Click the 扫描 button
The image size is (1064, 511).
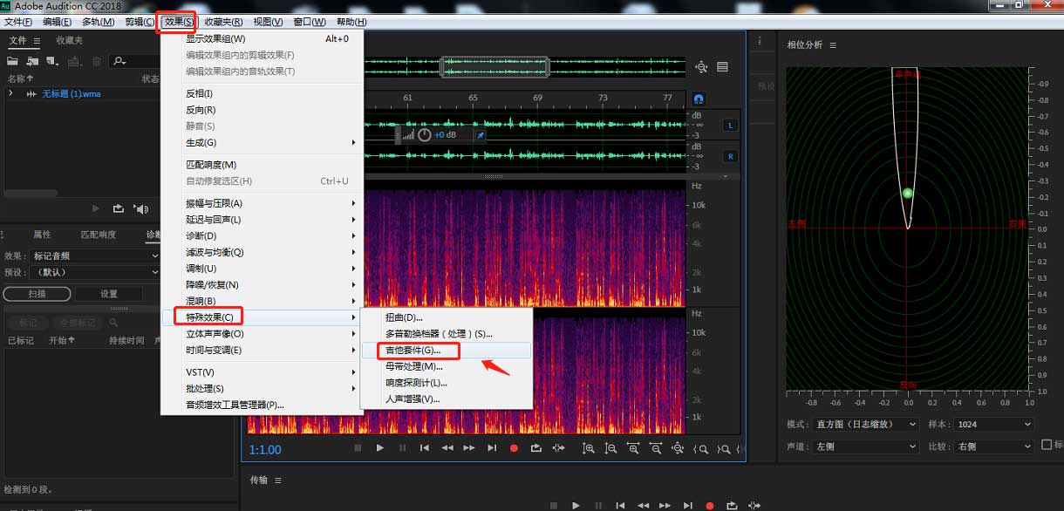tap(38, 294)
